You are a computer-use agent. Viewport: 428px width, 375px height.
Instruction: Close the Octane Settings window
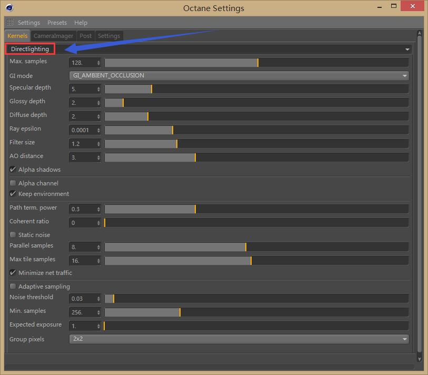(412, 6)
